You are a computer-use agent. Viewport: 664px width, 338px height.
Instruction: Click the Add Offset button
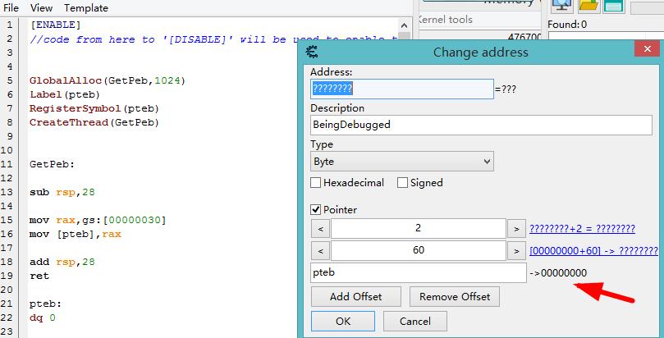tap(355, 296)
